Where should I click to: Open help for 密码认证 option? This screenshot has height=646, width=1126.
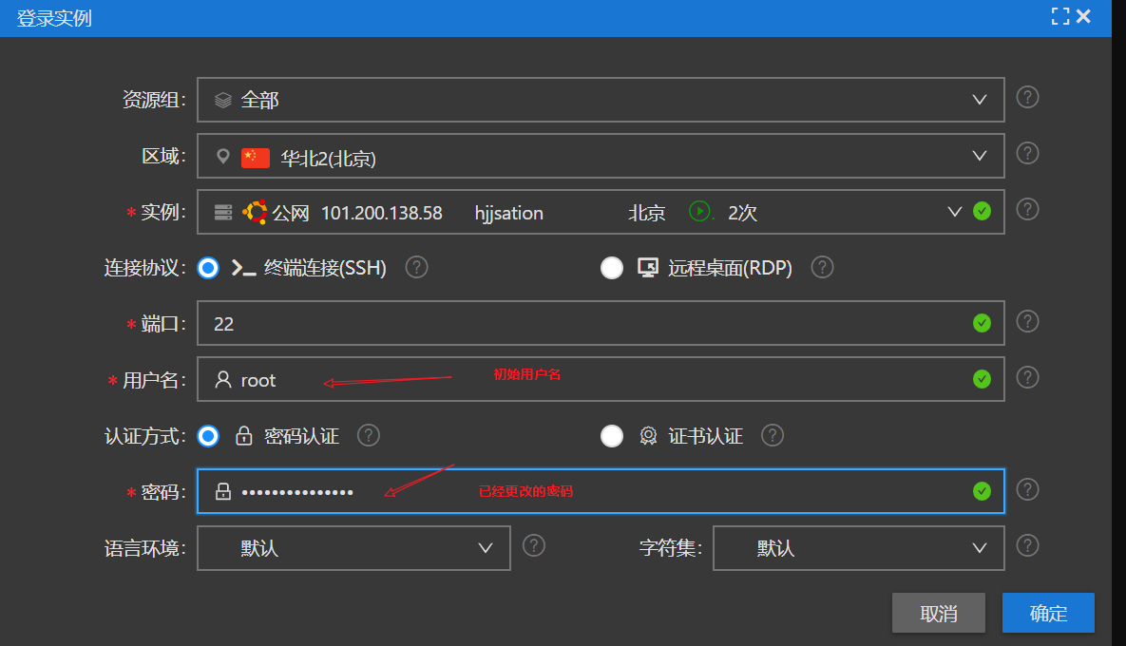(369, 435)
